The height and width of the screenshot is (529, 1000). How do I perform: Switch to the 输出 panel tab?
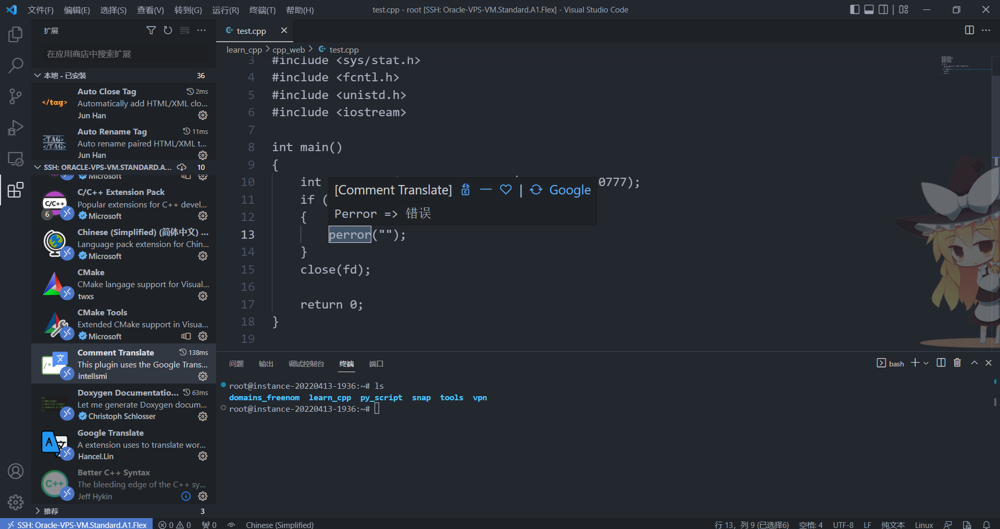point(266,363)
